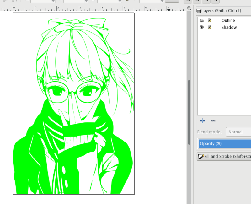
Task: Select the Shadow layer name
Action: (x=229, y=27)
